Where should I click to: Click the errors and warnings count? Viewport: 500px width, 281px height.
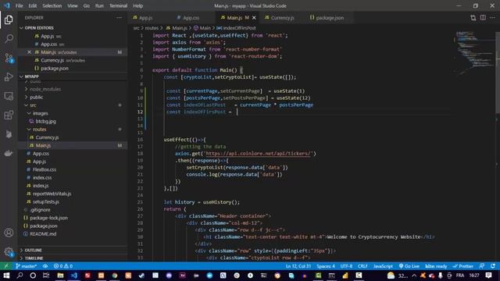click(x=63, y=266)
